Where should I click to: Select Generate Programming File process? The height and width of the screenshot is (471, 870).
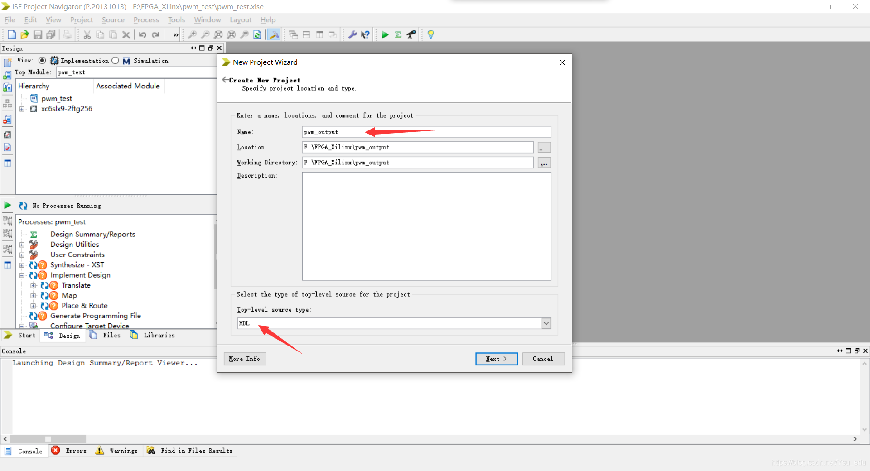(95, 316)
